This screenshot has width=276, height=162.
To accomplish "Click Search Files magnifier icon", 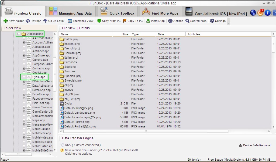I will pos(188,21).
